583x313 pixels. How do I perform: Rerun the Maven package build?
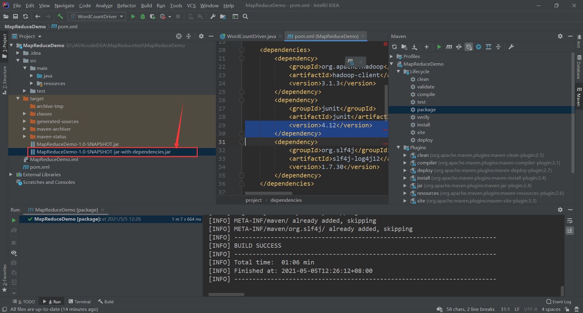[14, 220]
